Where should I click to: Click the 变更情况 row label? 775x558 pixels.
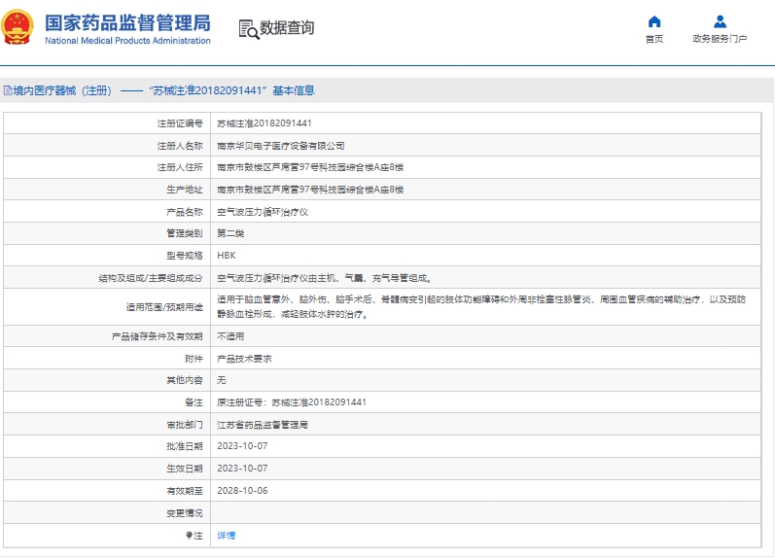[185, 513]
